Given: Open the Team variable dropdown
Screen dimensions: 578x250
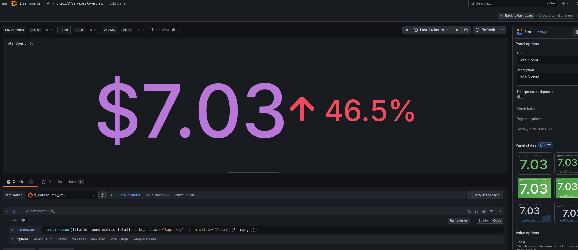Looking at the screenshot, I should coord(95,30).
